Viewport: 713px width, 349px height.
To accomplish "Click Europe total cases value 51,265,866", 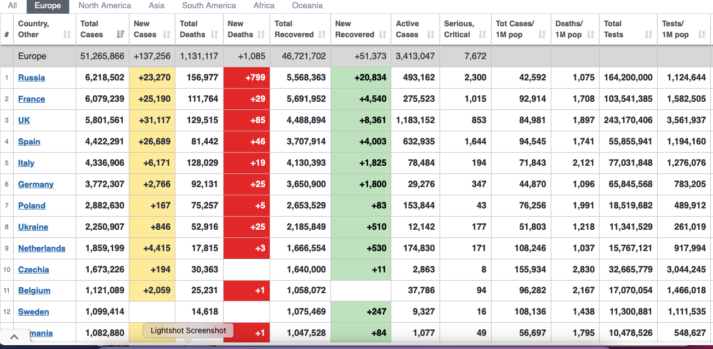I will pyautogui.click(x=102, y=56).
